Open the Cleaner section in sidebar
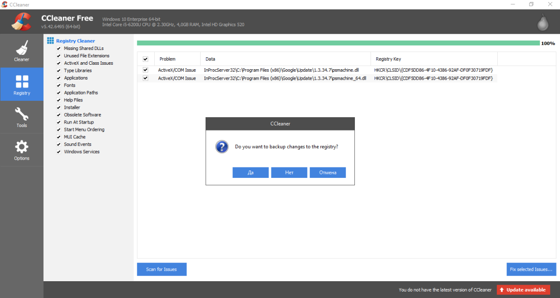This screenshot has width=560, height=298. 21,51
